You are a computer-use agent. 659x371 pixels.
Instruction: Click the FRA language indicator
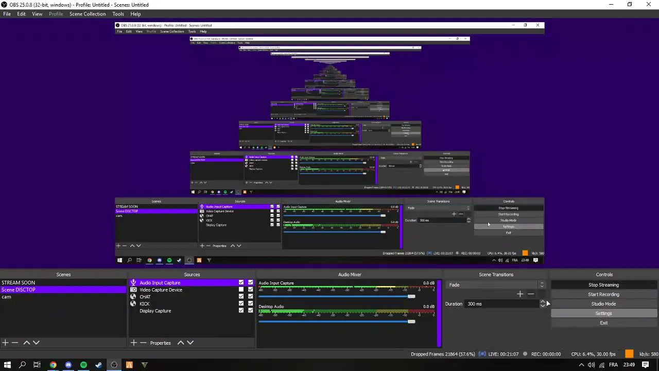[613, 365]
